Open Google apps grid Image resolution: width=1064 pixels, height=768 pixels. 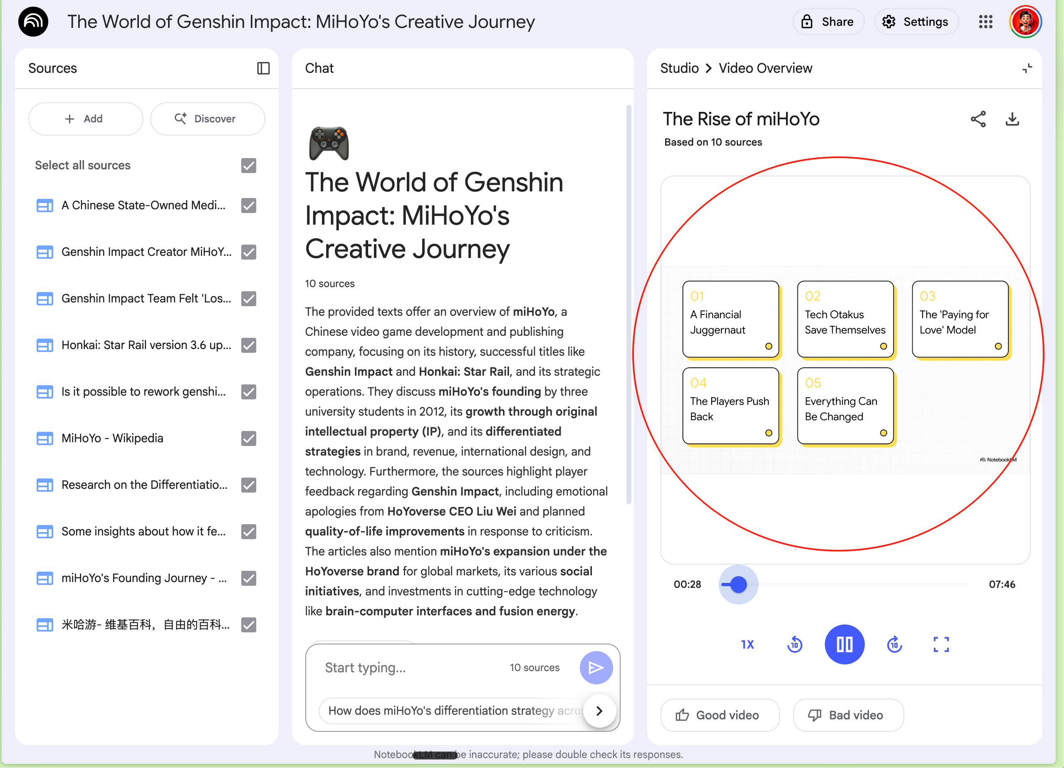pyautogui.click(x=986, y=22)
